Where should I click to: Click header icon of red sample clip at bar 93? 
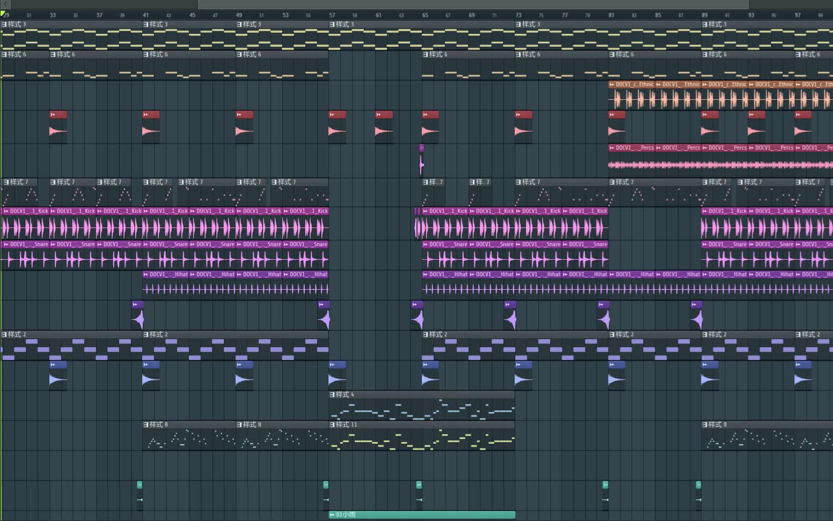tap(751, 114)
